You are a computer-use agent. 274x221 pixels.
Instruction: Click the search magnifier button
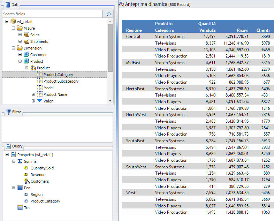tap(108, 14)
